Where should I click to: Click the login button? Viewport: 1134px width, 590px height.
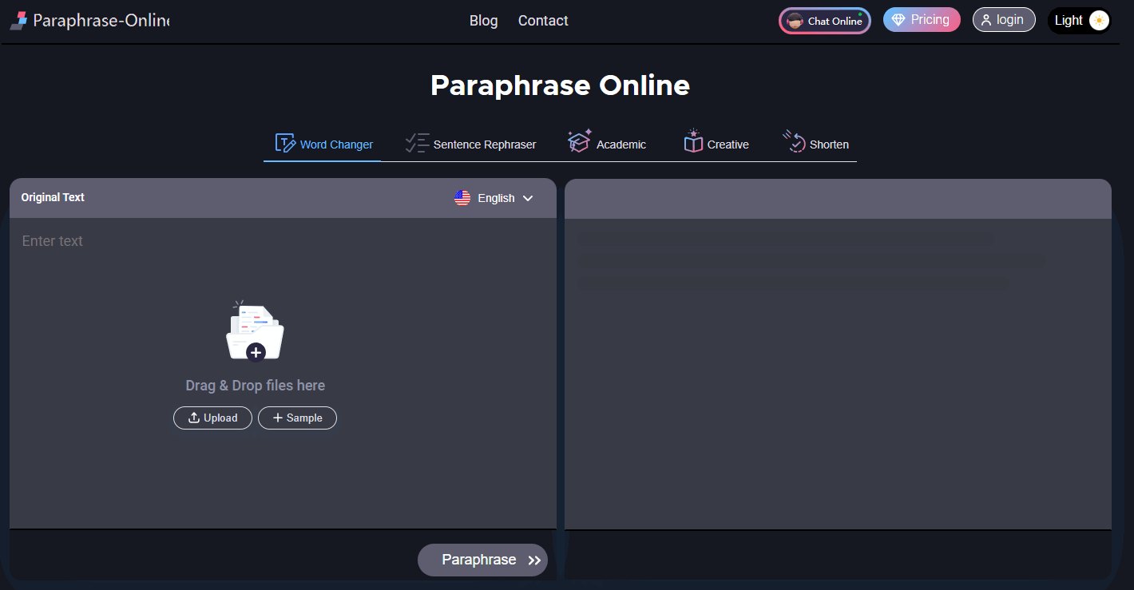point(1004,20)
